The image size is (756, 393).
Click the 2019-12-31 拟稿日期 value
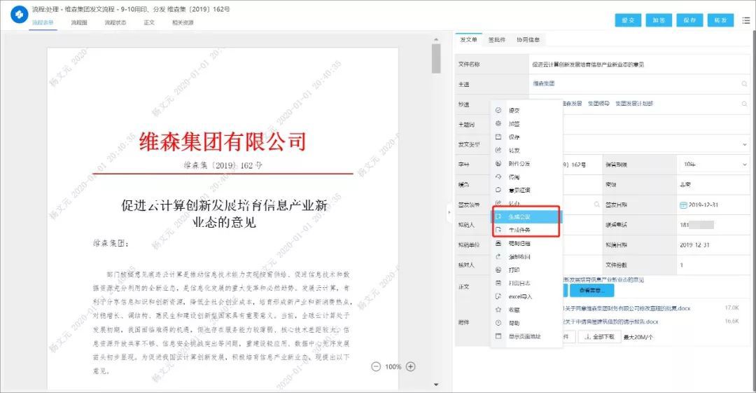(x=694, y=244)
